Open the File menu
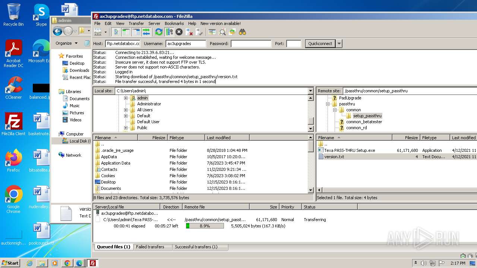 tap(97, 23)
